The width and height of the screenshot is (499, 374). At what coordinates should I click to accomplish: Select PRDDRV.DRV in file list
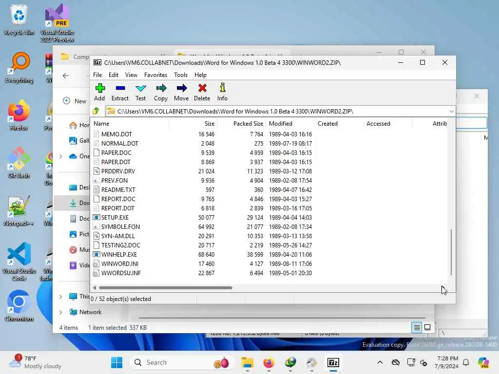(118, 171)
